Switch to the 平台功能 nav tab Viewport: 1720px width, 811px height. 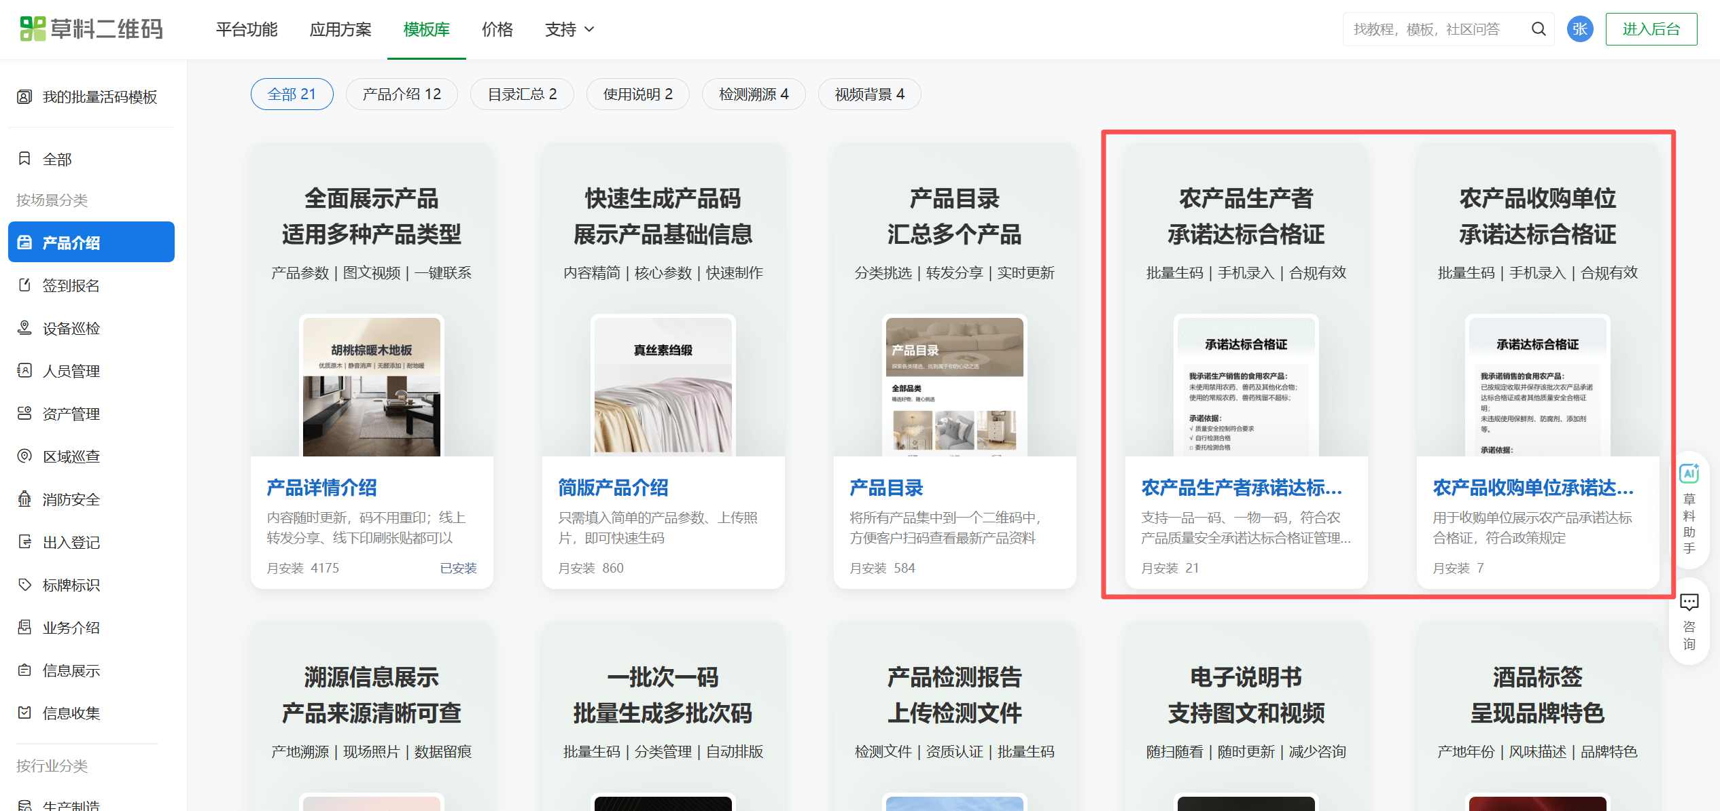pos(247,29)
